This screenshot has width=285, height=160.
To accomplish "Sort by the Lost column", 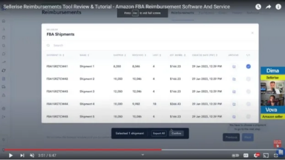I will (157, 55).
